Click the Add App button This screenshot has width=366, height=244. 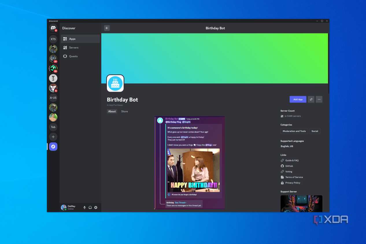(298, 99)
